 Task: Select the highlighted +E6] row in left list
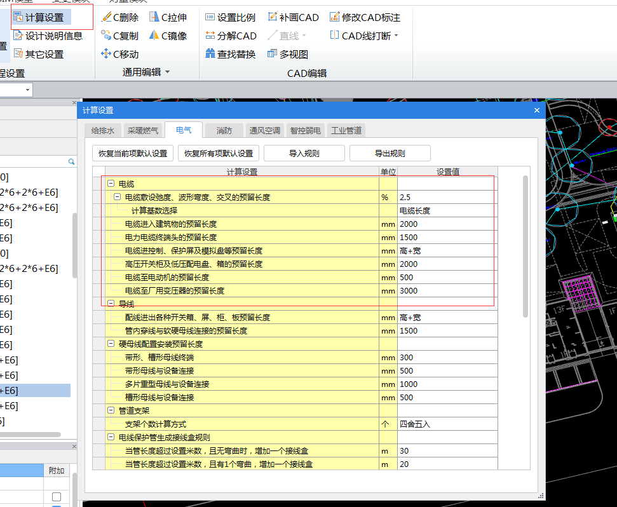pos(35,391)
